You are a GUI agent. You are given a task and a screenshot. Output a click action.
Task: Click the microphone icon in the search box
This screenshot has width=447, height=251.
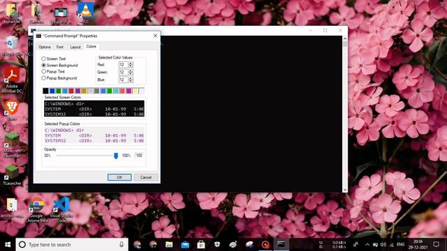coord(122,245)
